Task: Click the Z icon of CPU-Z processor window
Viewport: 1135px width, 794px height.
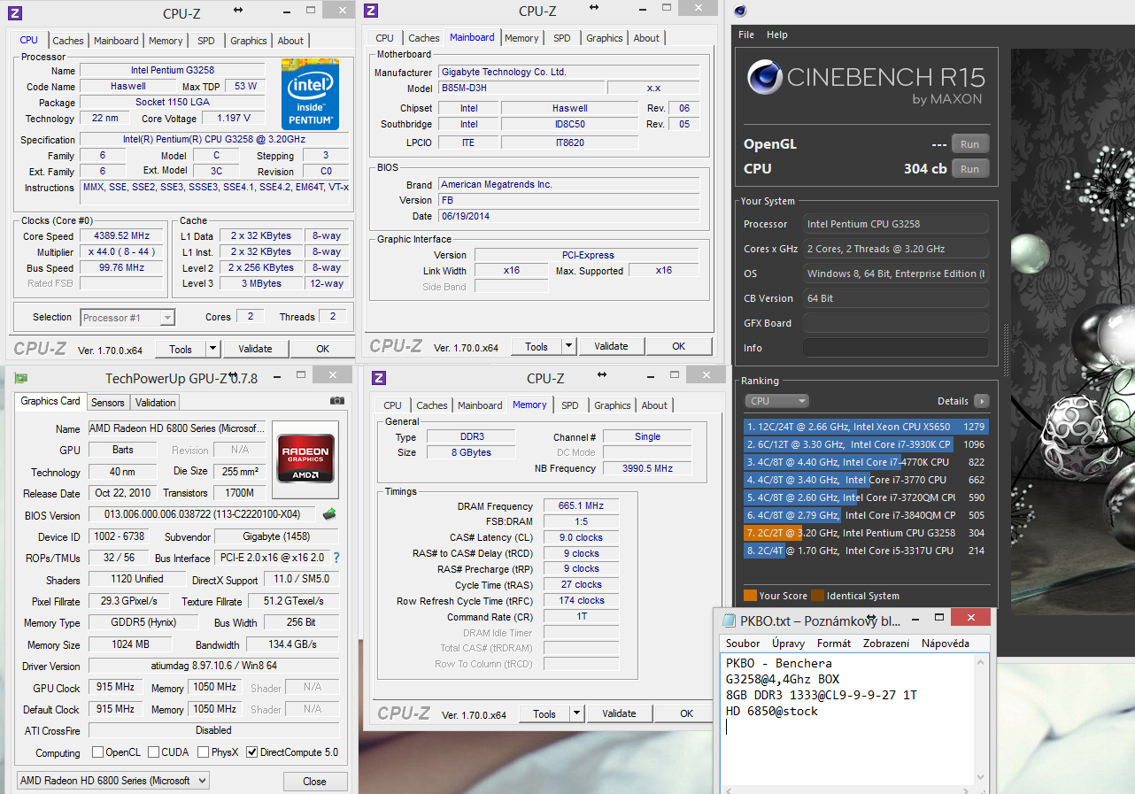Action: click(14, 13)
